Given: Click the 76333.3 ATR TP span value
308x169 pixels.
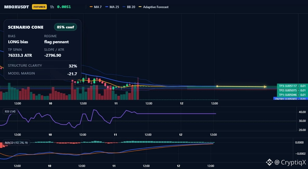Looking at the screenshot, I should 20,55.
